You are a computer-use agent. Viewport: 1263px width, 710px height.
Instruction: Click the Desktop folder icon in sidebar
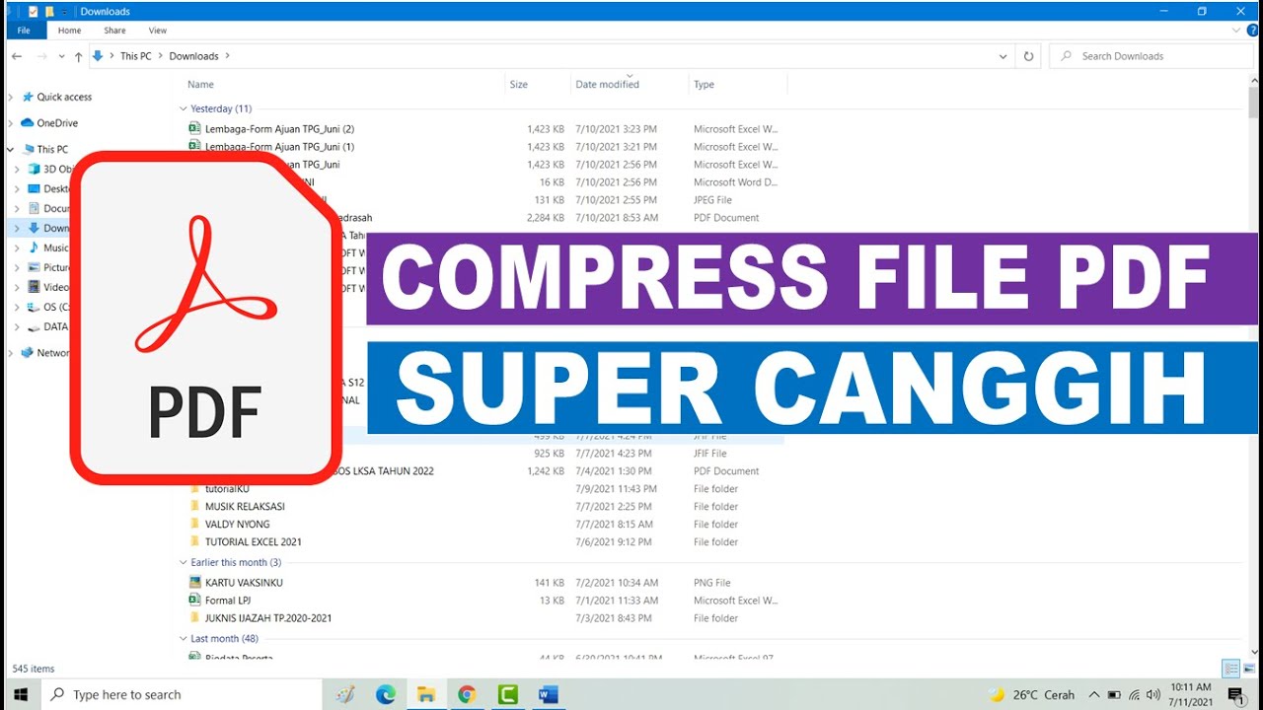(35, 188)
